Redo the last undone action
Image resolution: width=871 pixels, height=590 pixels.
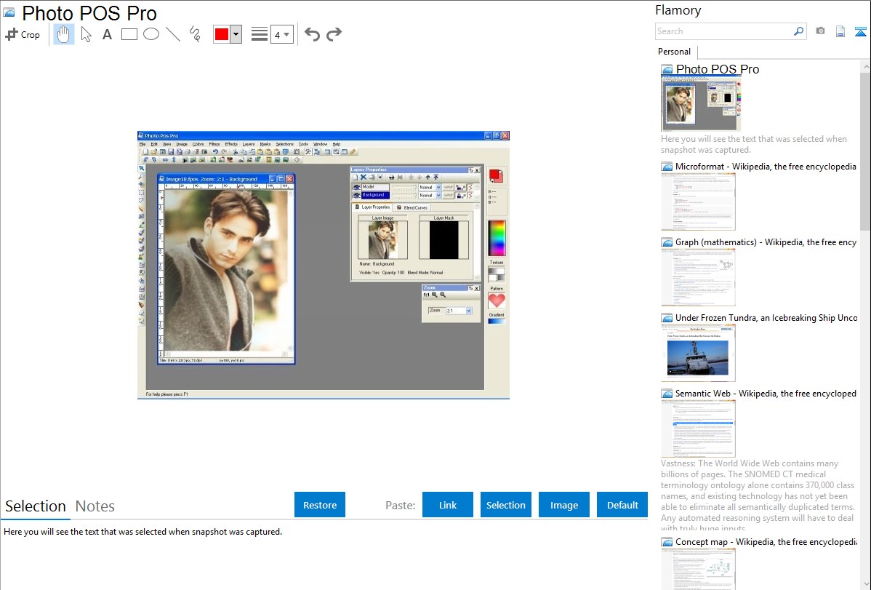coord(334,34)
